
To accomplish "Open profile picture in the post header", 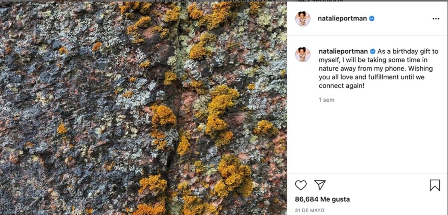I will 303,19.
